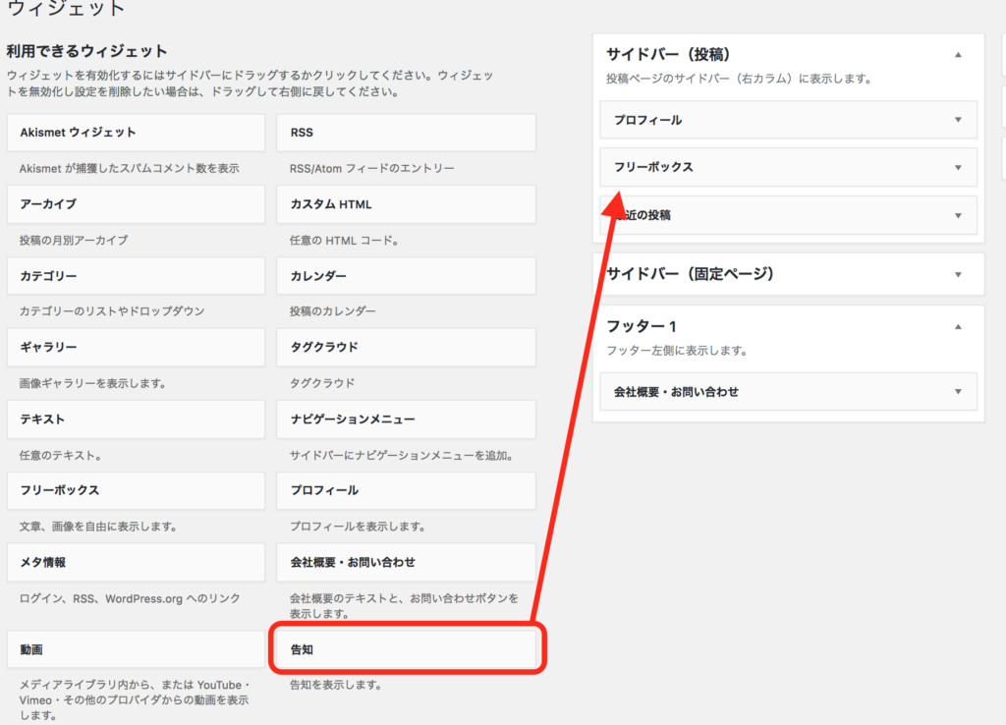The image size is (1006, 725).
Task: Click the テキスト widget
Action: (x=136, y=419)
